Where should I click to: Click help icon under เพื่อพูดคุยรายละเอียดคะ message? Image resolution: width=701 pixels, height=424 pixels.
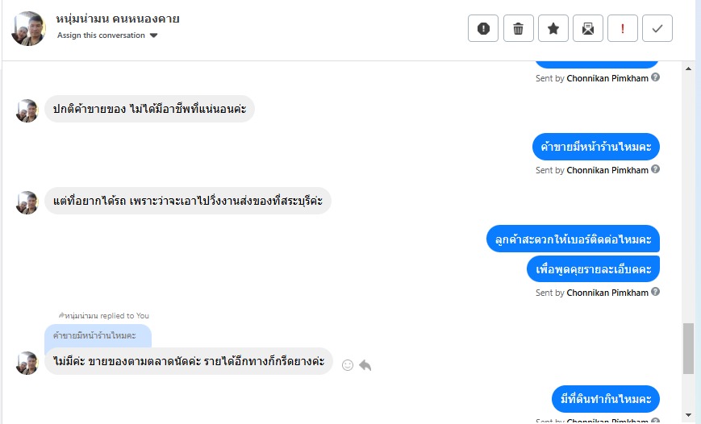pos(655,293)
